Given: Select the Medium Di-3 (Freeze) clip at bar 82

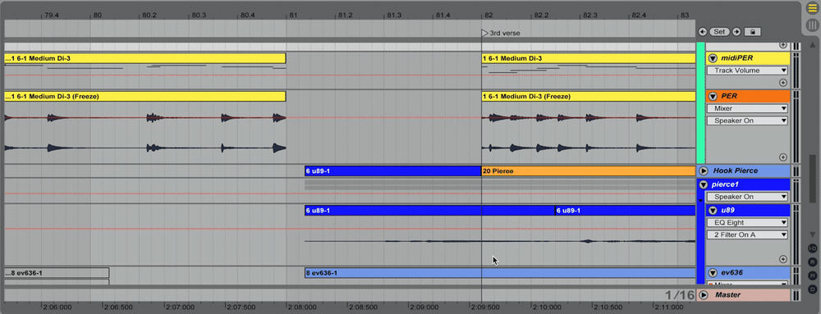Looking at the screenshot, I should [x=589, y=97].
